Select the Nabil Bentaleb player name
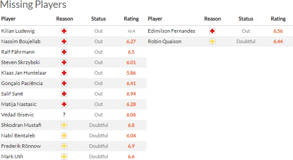This screenshot has height=160, width=293. (18, 136)
